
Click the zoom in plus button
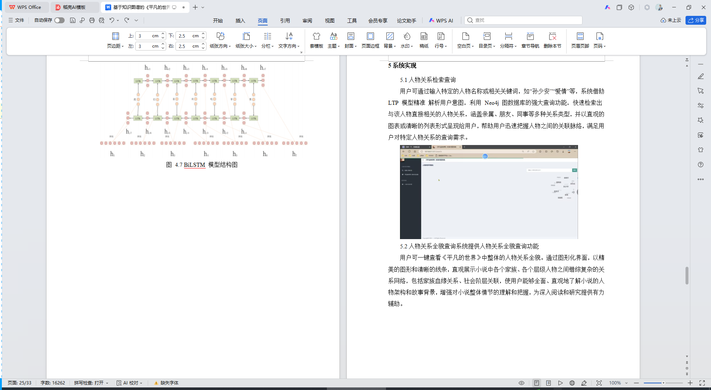click(690, 383)
